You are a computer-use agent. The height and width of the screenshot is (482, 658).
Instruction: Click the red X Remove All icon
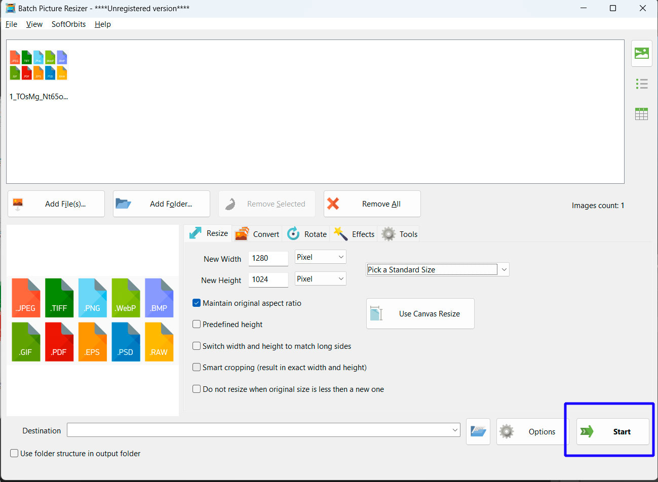click(333, 204)
